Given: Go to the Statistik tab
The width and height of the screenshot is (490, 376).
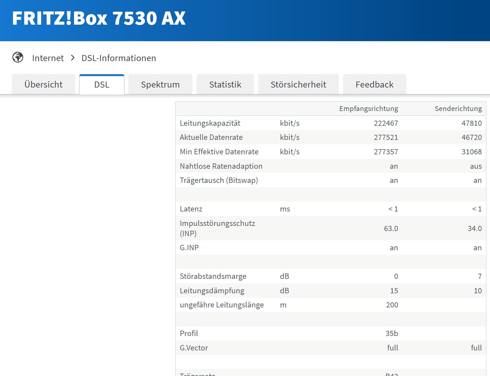Looking at the screenshot, I should [x=225, y=84].
